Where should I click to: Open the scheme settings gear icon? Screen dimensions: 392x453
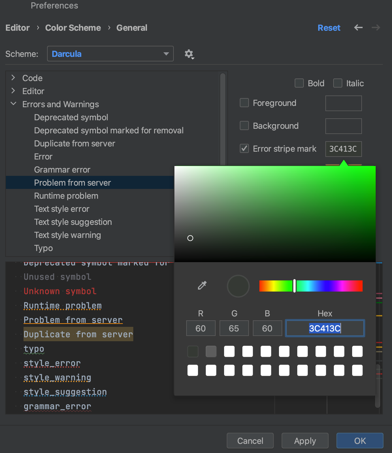tap(189, 54)
